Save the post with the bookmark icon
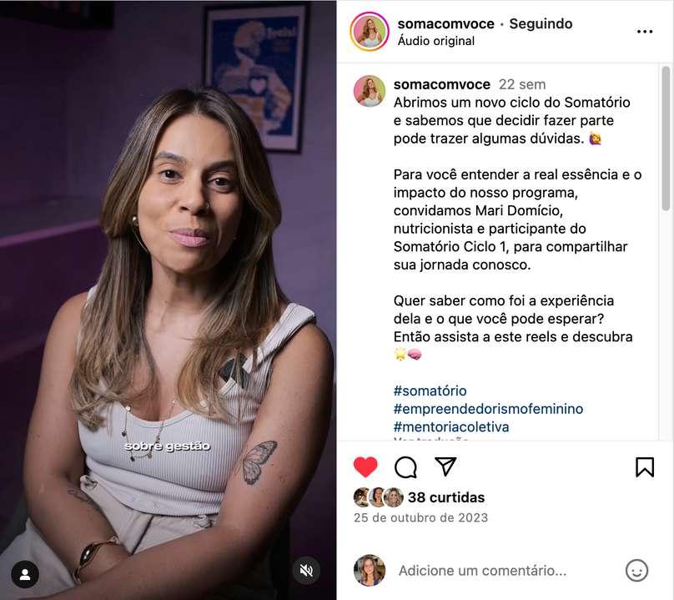 [645, 467]
